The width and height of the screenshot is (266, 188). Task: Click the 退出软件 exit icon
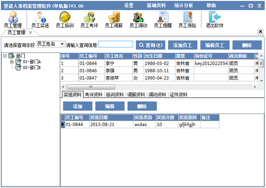[x=214, y=19]
